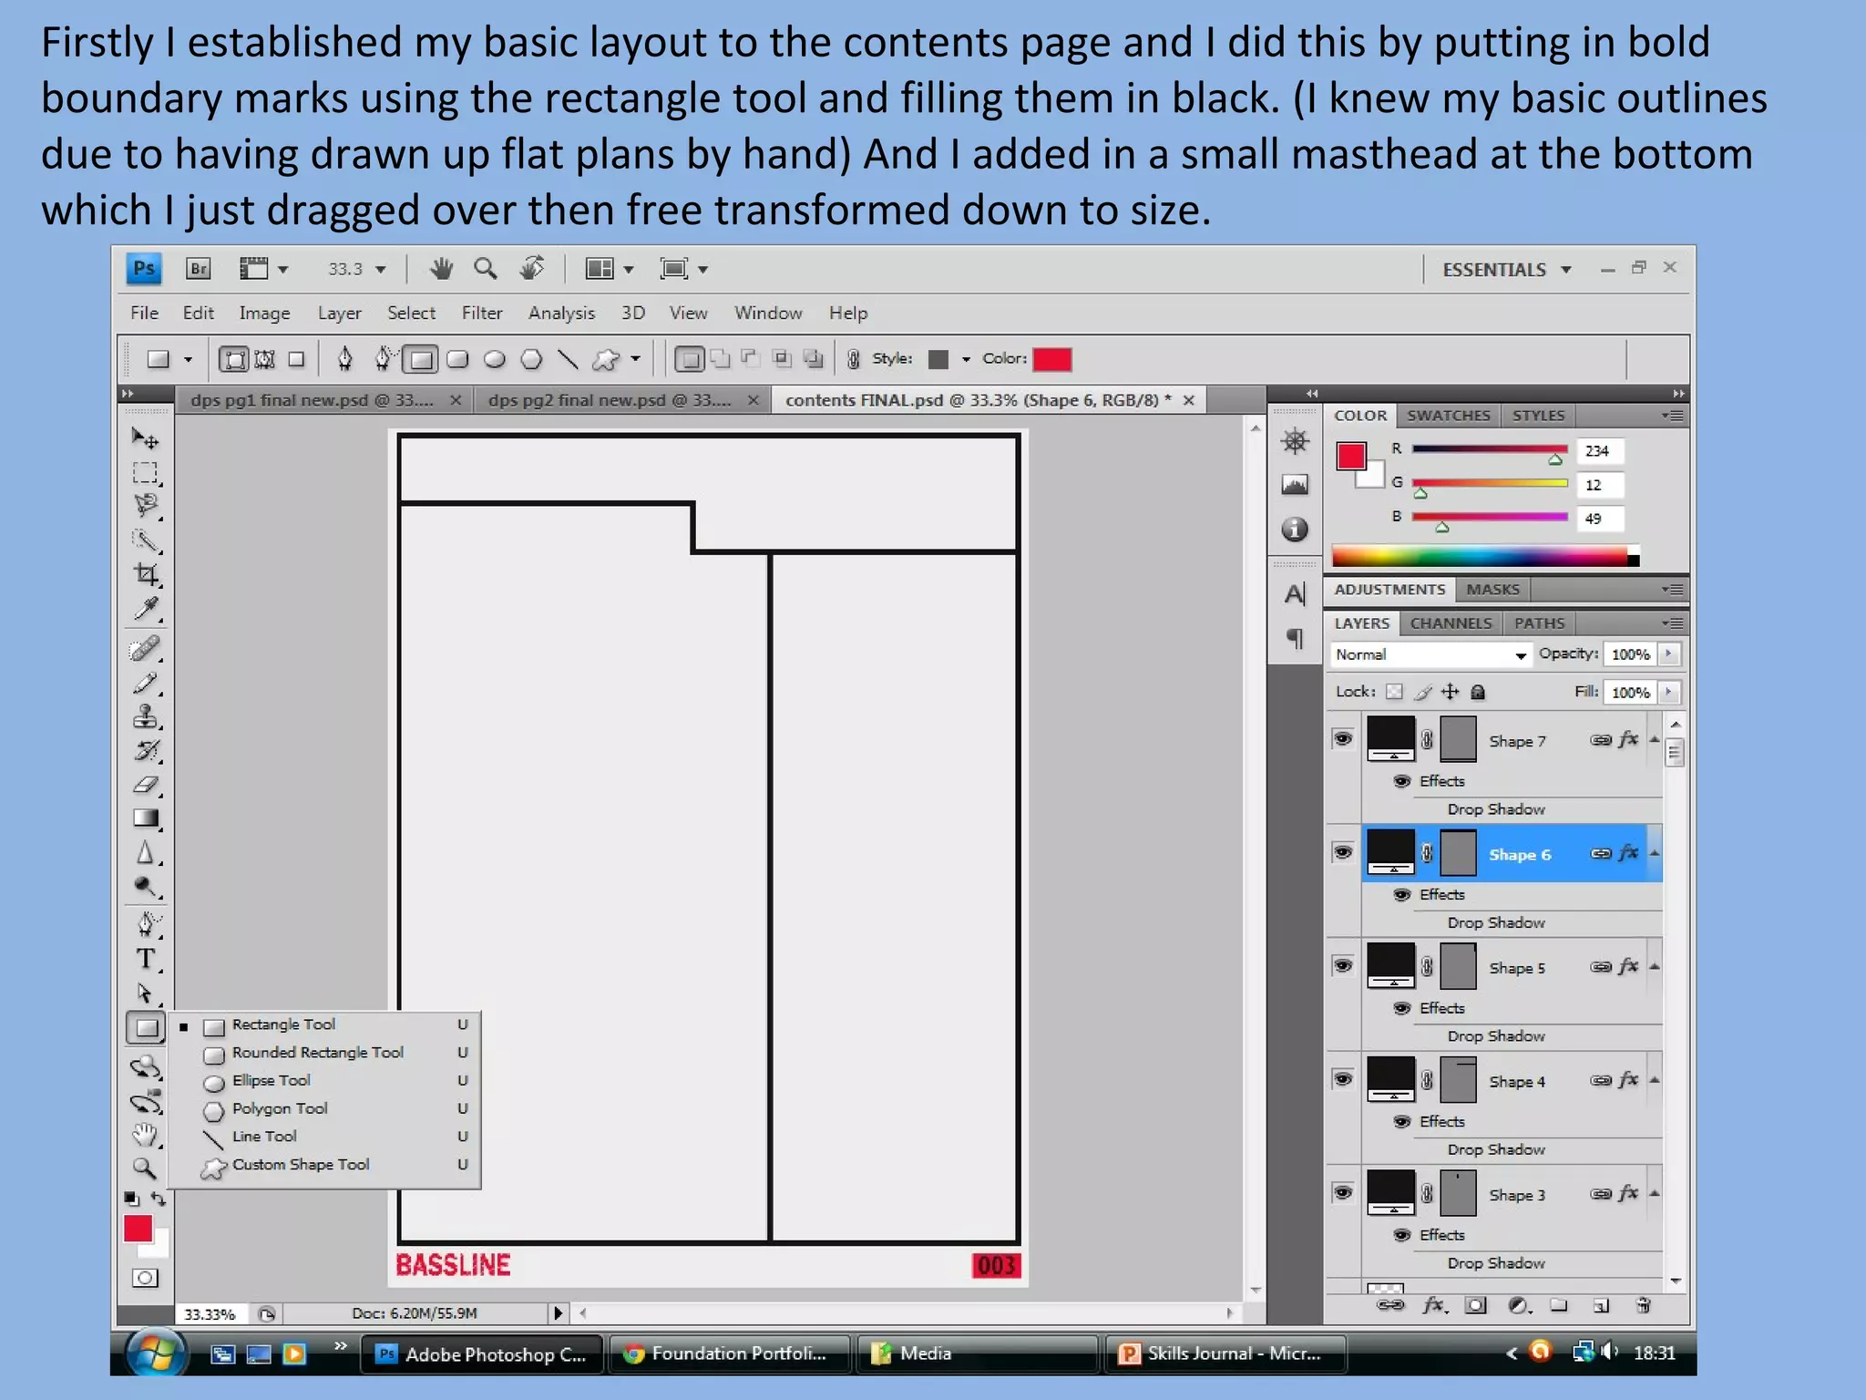Select the Clone Stamp tool
Image resolution: width=1866 pixels, height=1400 pixels.
point(145,717)
